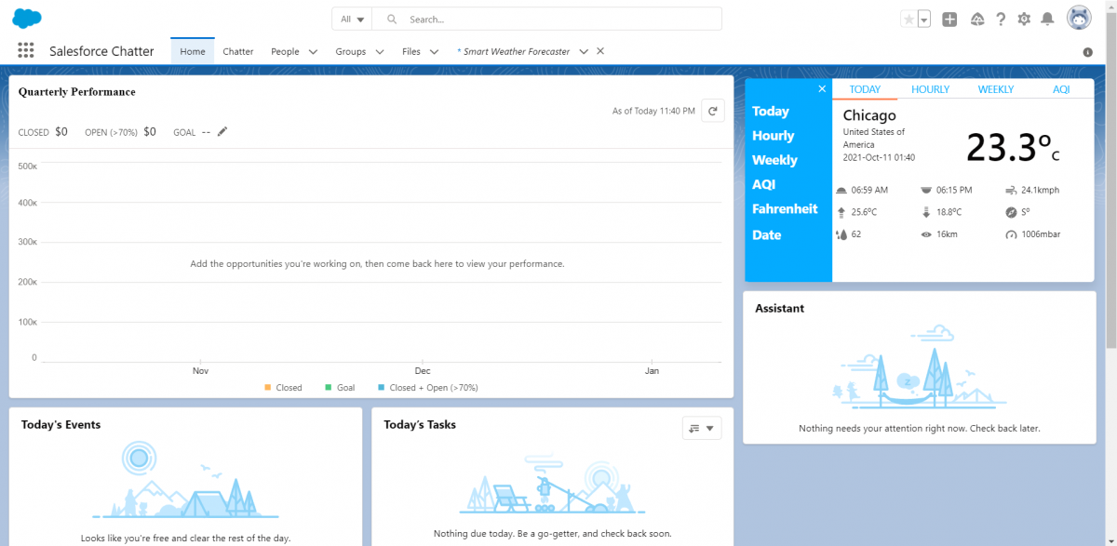Open the Files tab
This screenshot has height=546, width=1117.
pos(411,51)
